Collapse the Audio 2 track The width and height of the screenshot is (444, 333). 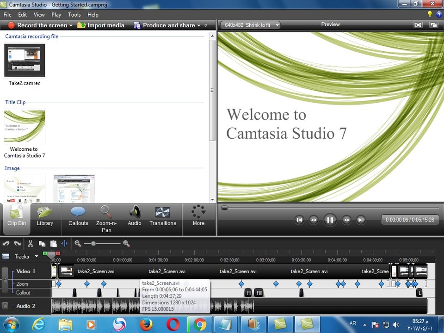[13, 306]
